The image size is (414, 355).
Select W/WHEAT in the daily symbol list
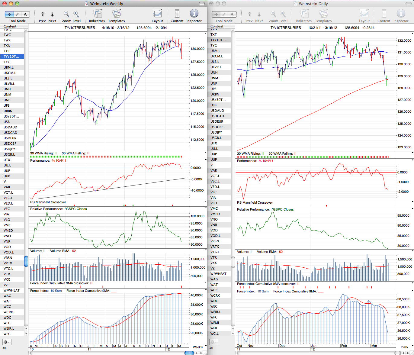click(219, 274)
